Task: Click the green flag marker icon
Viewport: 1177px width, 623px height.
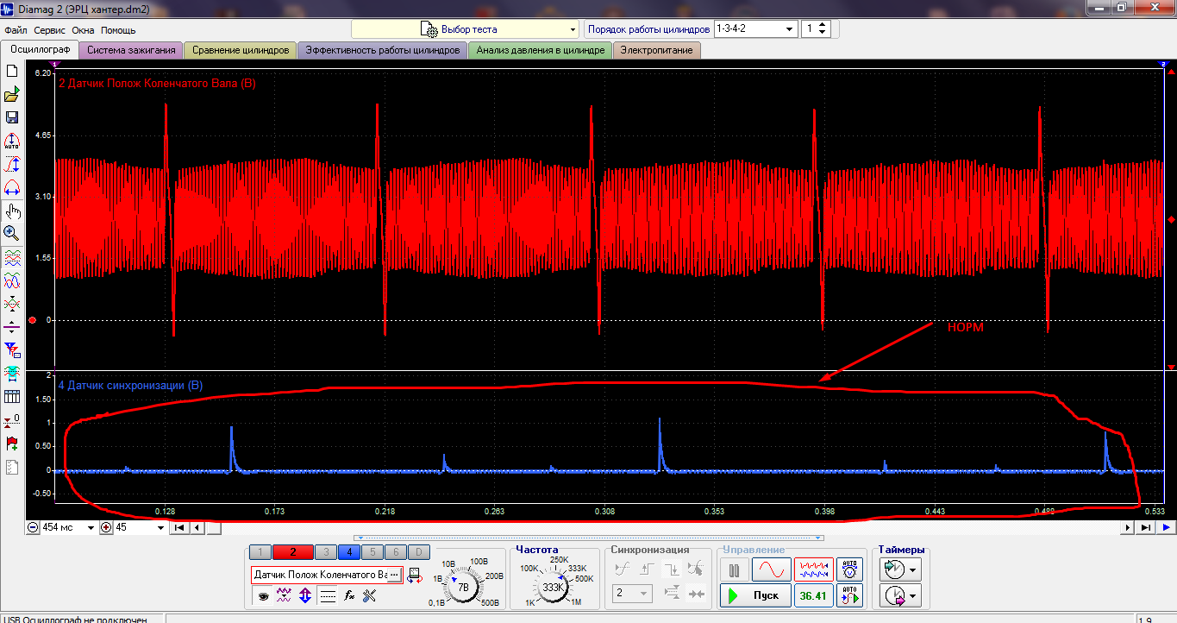Action: pyautogui.click(x=12, y=444)
